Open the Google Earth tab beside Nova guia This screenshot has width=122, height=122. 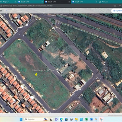click(84, 2)
